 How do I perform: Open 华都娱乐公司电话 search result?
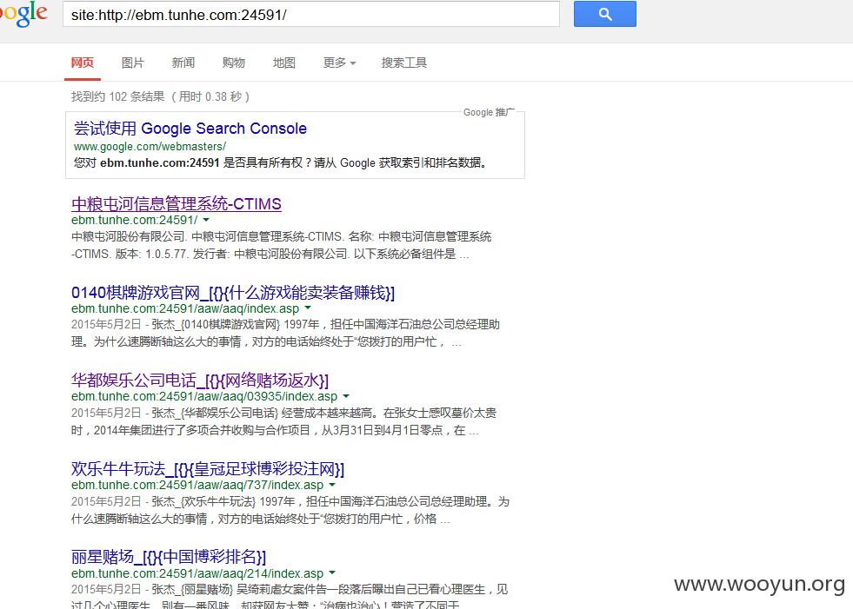(x=200, y=380)
